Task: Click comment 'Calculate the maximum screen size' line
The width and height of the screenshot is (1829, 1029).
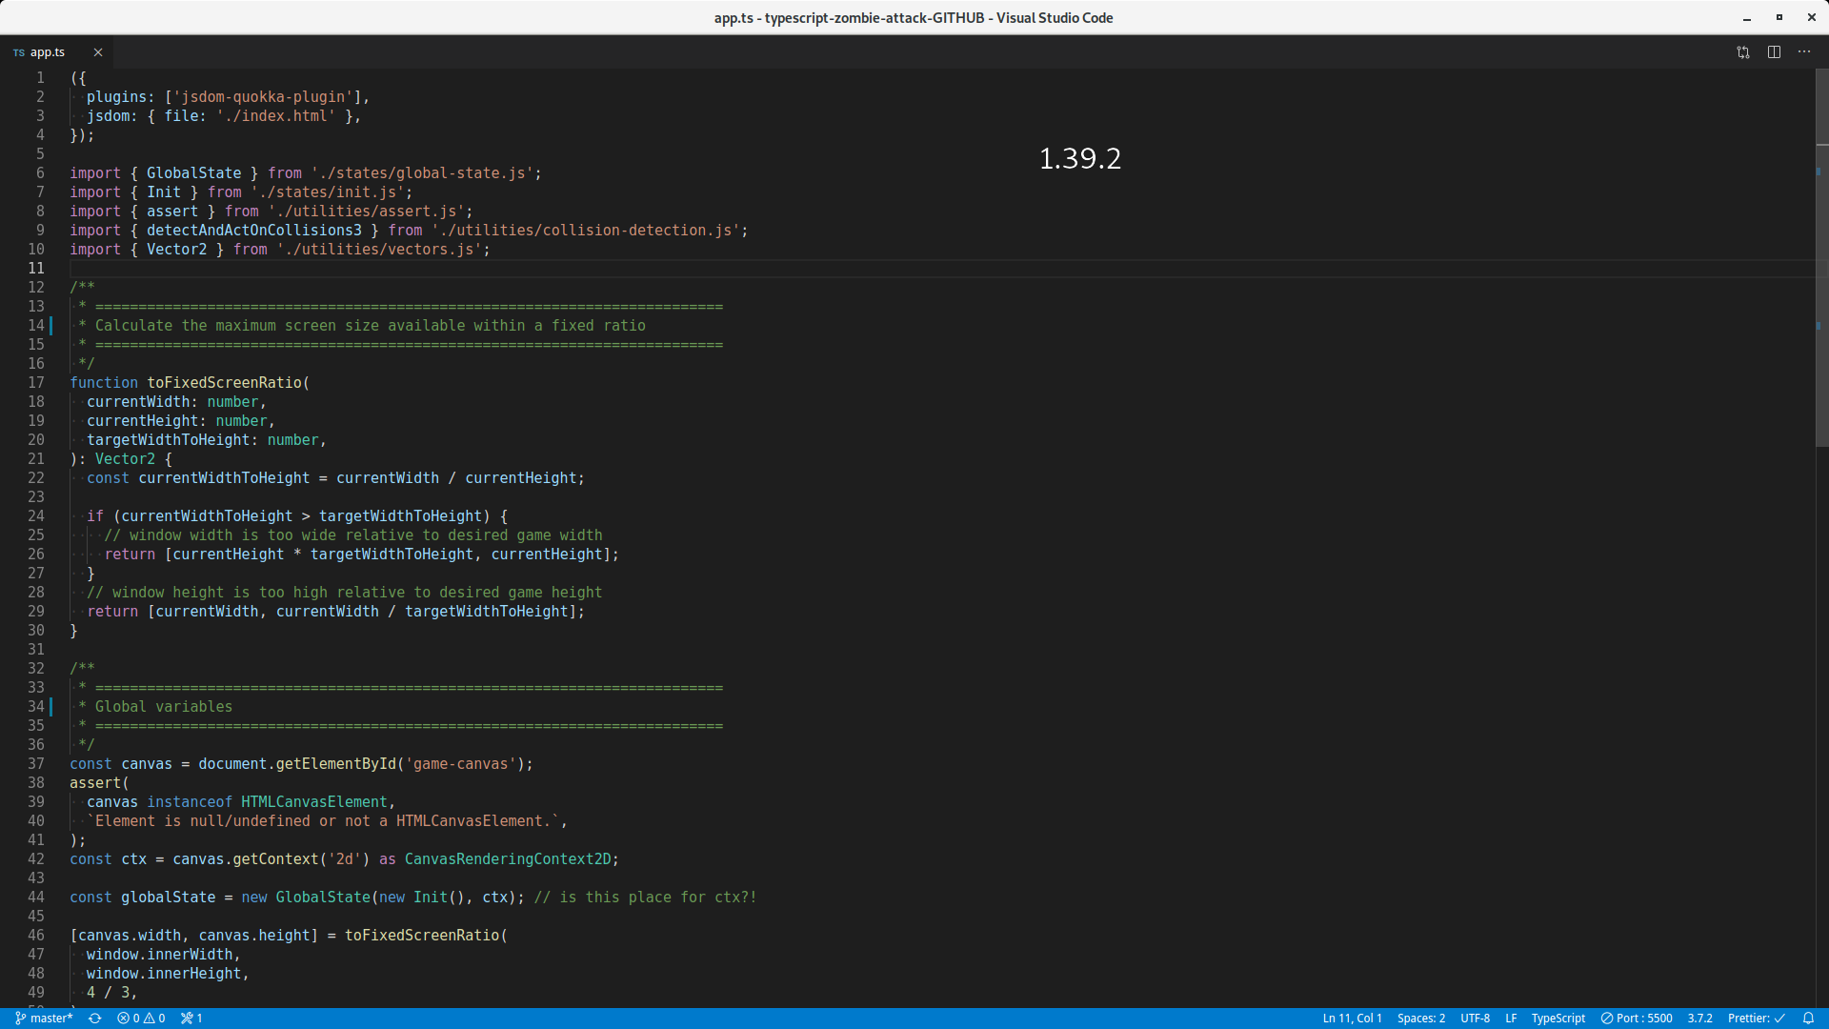Action: (371, 326)
